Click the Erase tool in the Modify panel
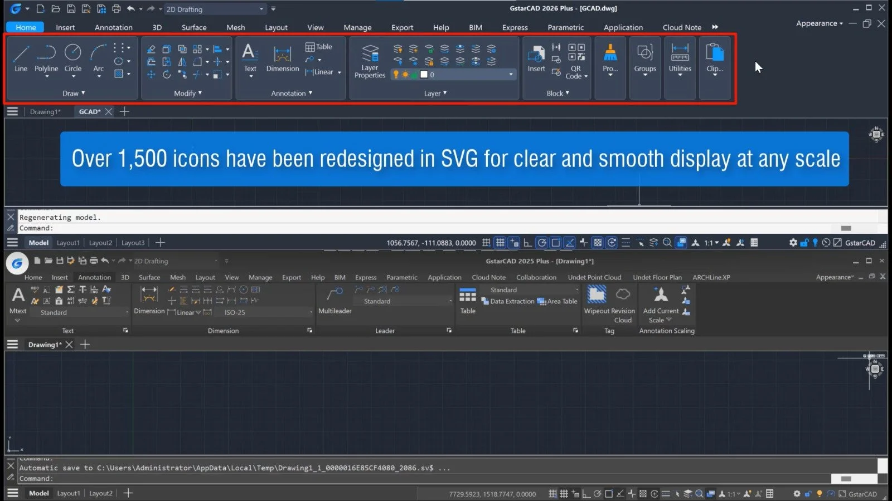Viewport: 892px width, 501px height. point(151,49)
